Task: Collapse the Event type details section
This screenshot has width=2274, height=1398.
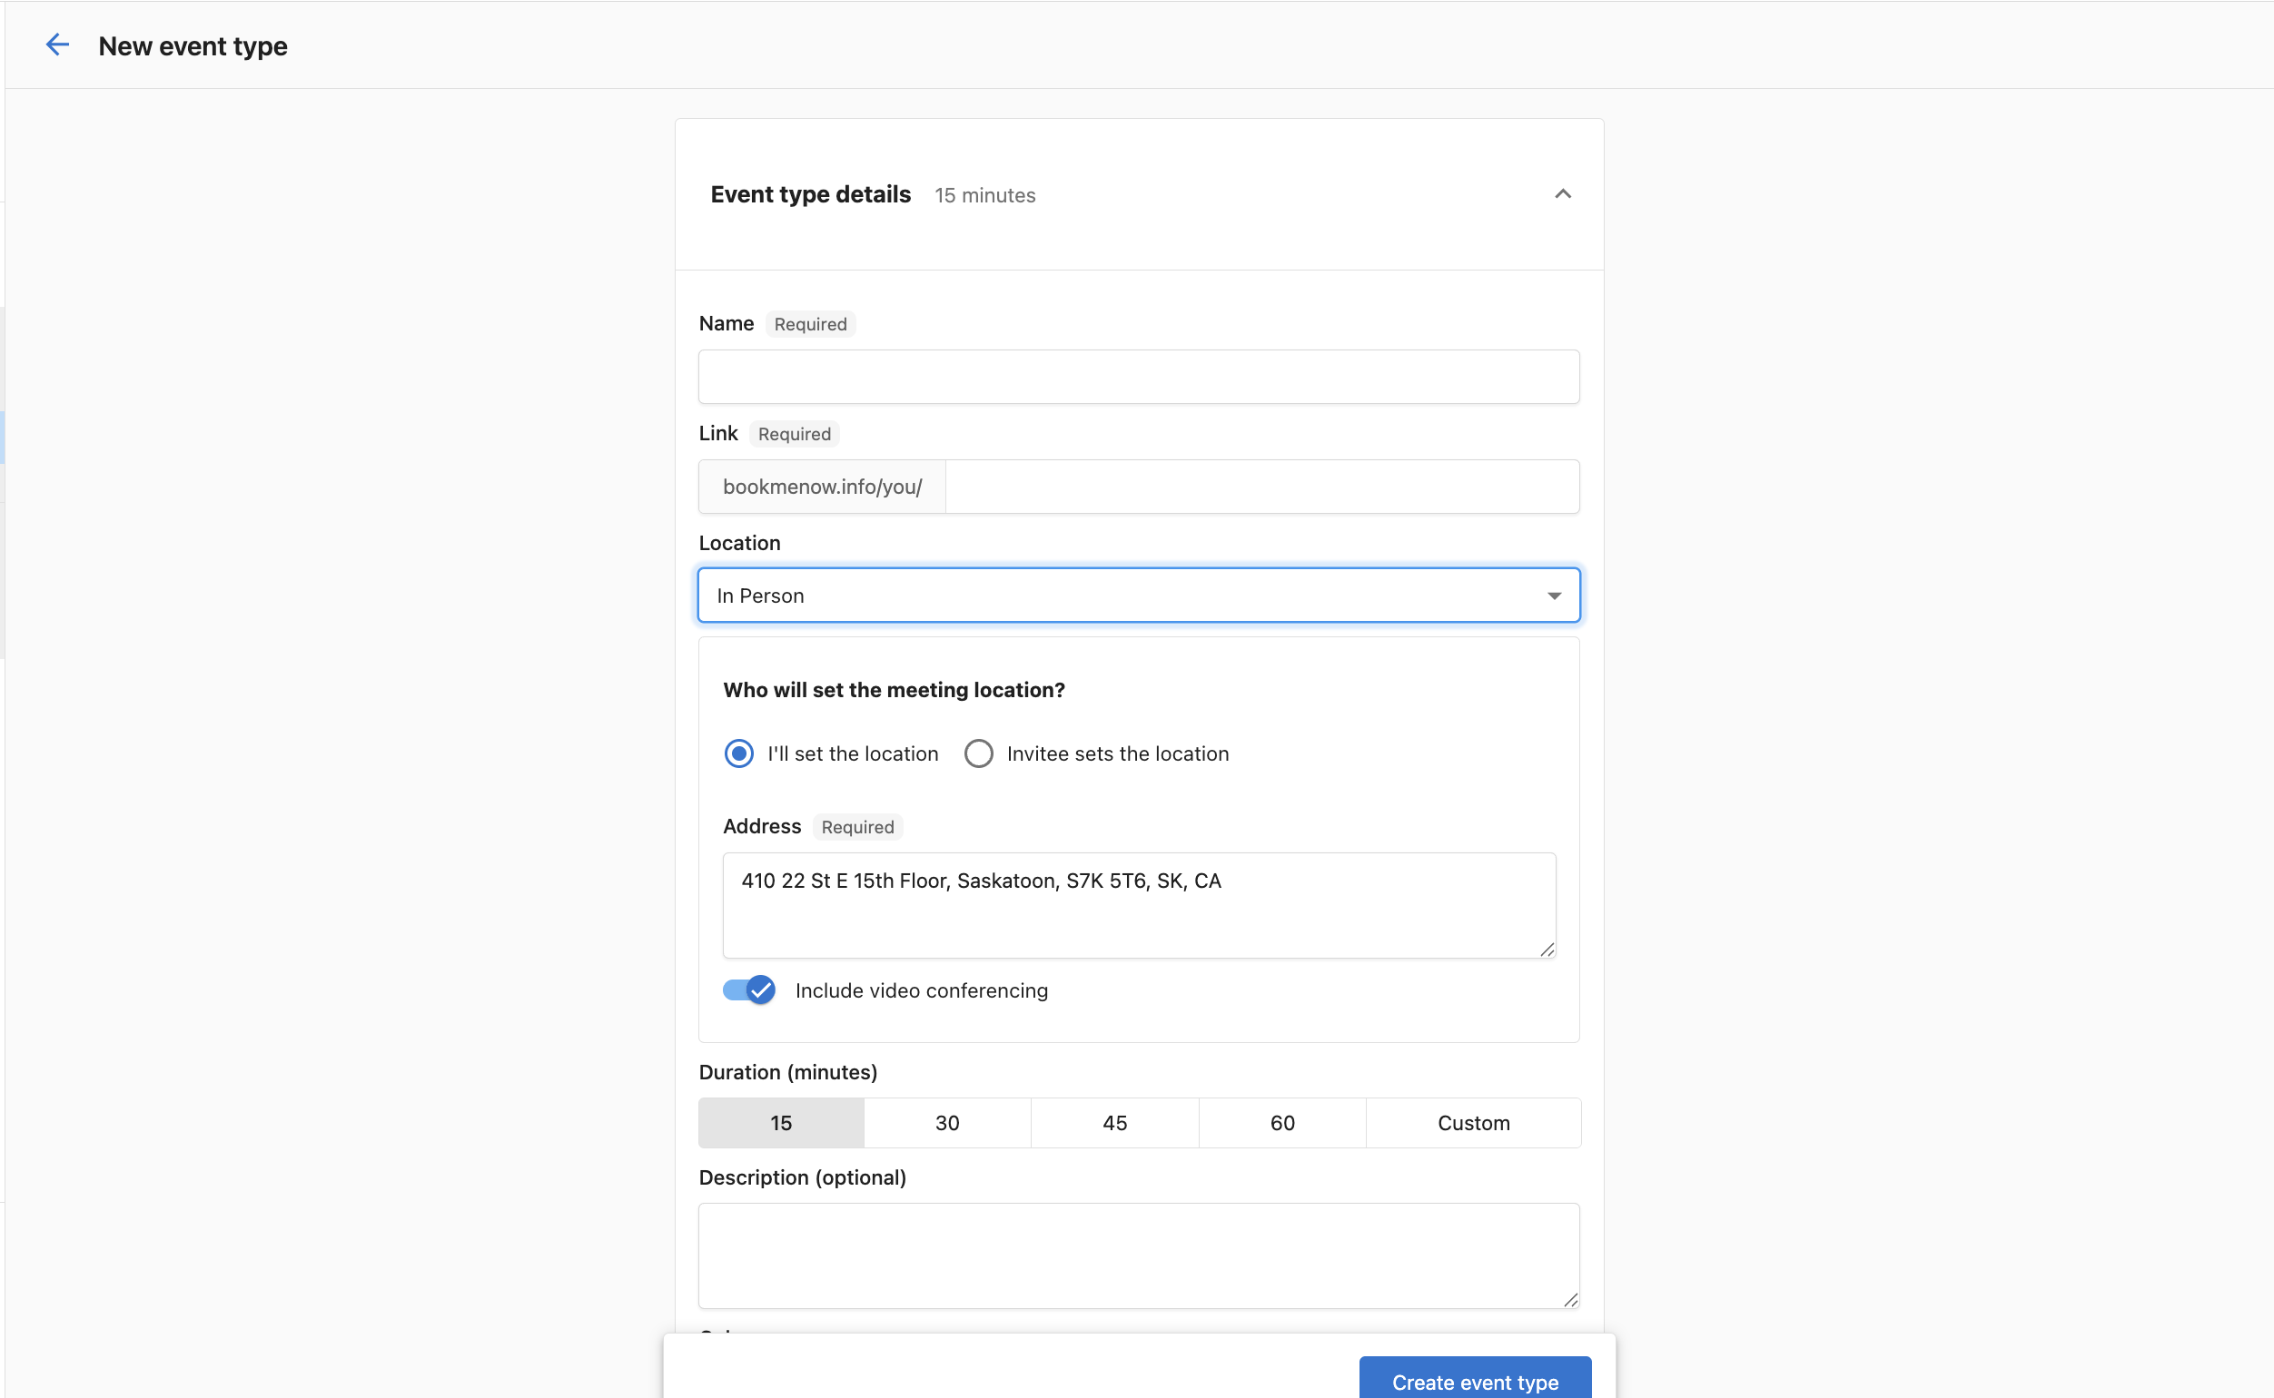Action: point(1562,194)
